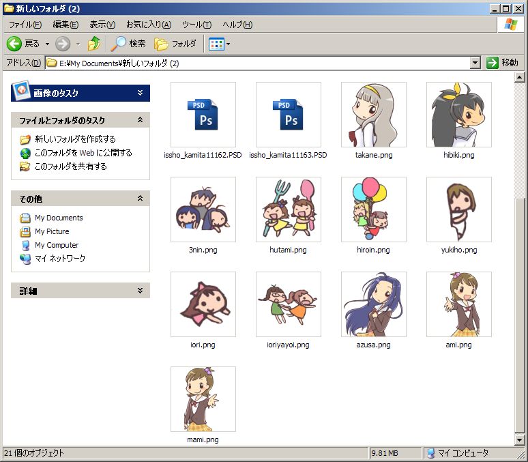528x462 pixels.
Task: Click the Web publish globe icon
Action: [x=25, y=154]
